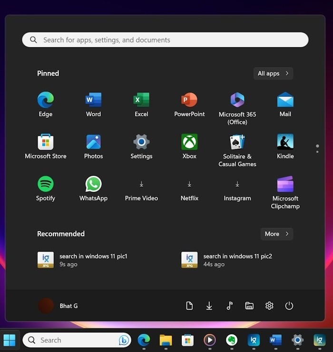Select the Prime Video download tile

[x=141, y=191]
